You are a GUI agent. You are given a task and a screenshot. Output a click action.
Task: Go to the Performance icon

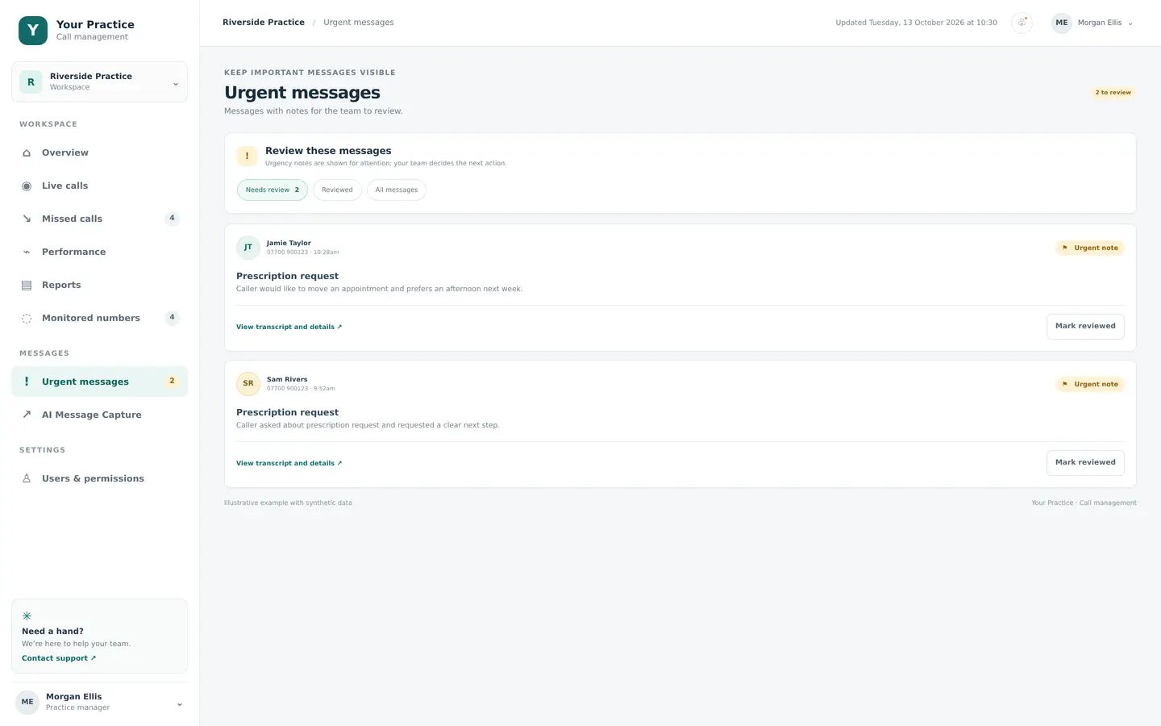[27, 252]
